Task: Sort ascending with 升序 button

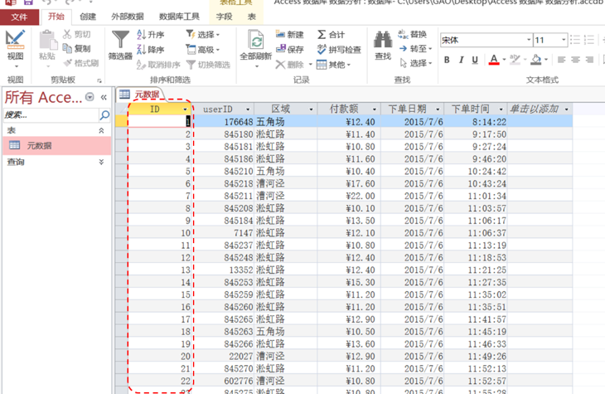Action: (x=150, y=35)
